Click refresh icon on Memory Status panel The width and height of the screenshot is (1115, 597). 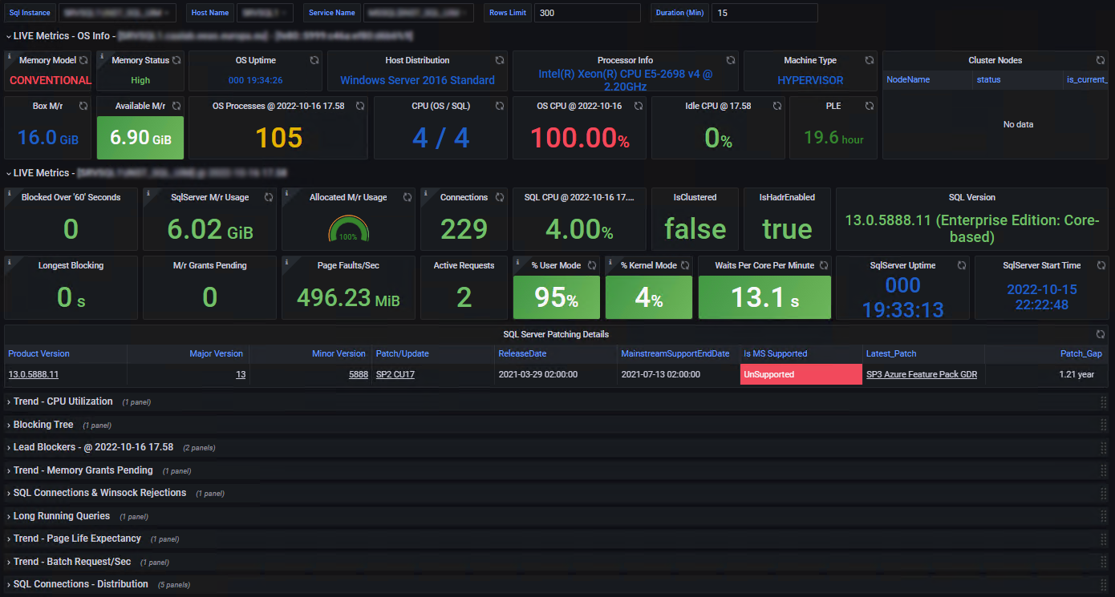[x=177, y=60]
